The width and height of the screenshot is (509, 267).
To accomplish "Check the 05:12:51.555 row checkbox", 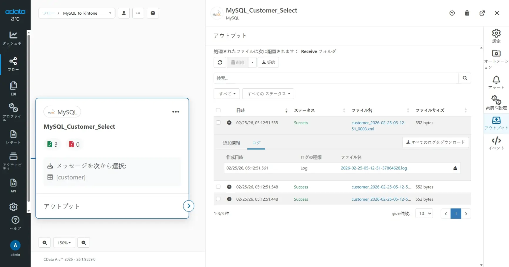I will coord(218,122).
